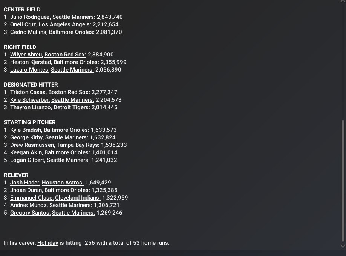Select the Cedric Mullins link
346x256 pixels.
pyautogui.click(x=28, y=32)
